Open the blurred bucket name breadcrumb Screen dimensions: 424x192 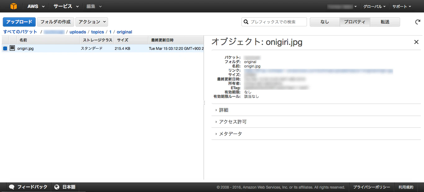click(54, 32)
